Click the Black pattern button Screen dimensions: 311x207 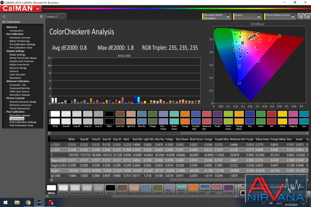coord(110,190)
